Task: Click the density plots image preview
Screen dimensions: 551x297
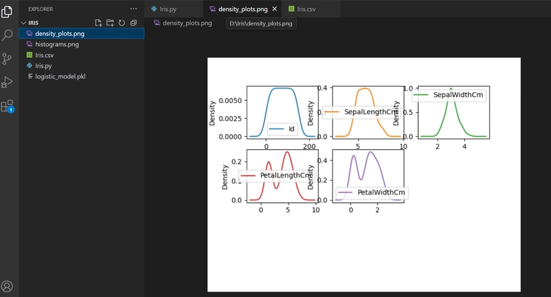Action: point(364,175)
